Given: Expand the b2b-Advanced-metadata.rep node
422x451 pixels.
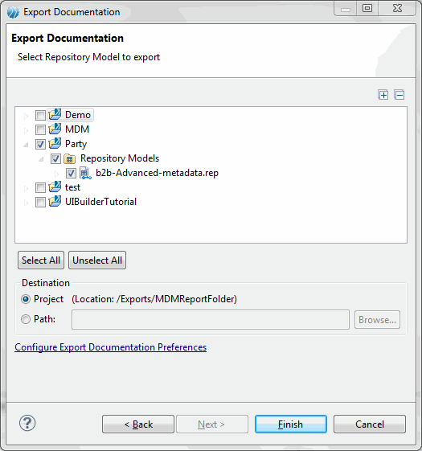Looking at the screenshot, I should (57, 174).
